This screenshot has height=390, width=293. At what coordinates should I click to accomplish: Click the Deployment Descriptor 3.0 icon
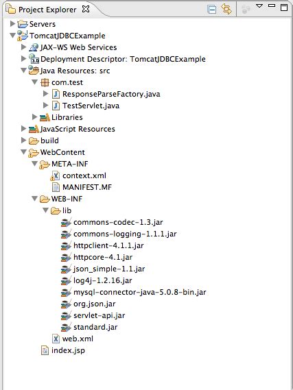point(34,59)
